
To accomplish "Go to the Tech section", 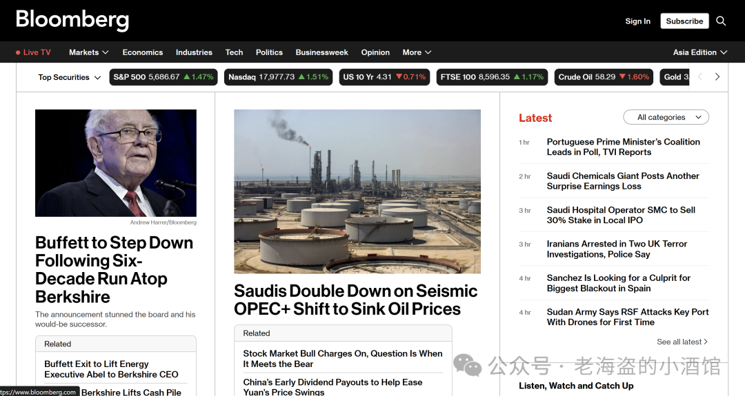I will click(234, 52).
